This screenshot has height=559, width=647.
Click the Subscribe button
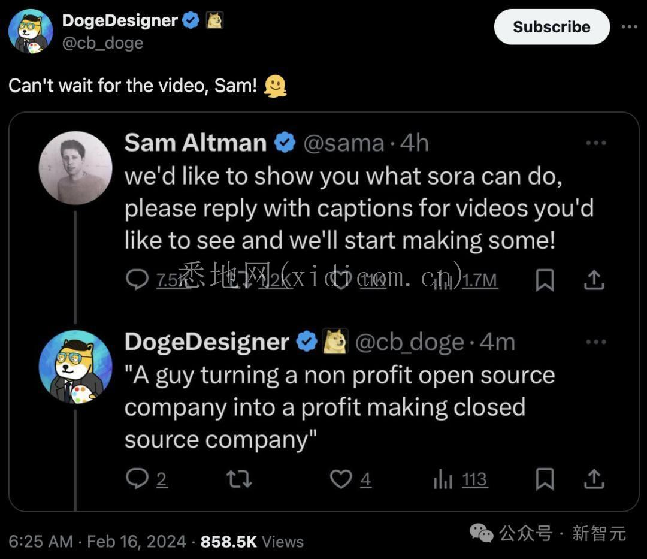click(x=551, y=27)
